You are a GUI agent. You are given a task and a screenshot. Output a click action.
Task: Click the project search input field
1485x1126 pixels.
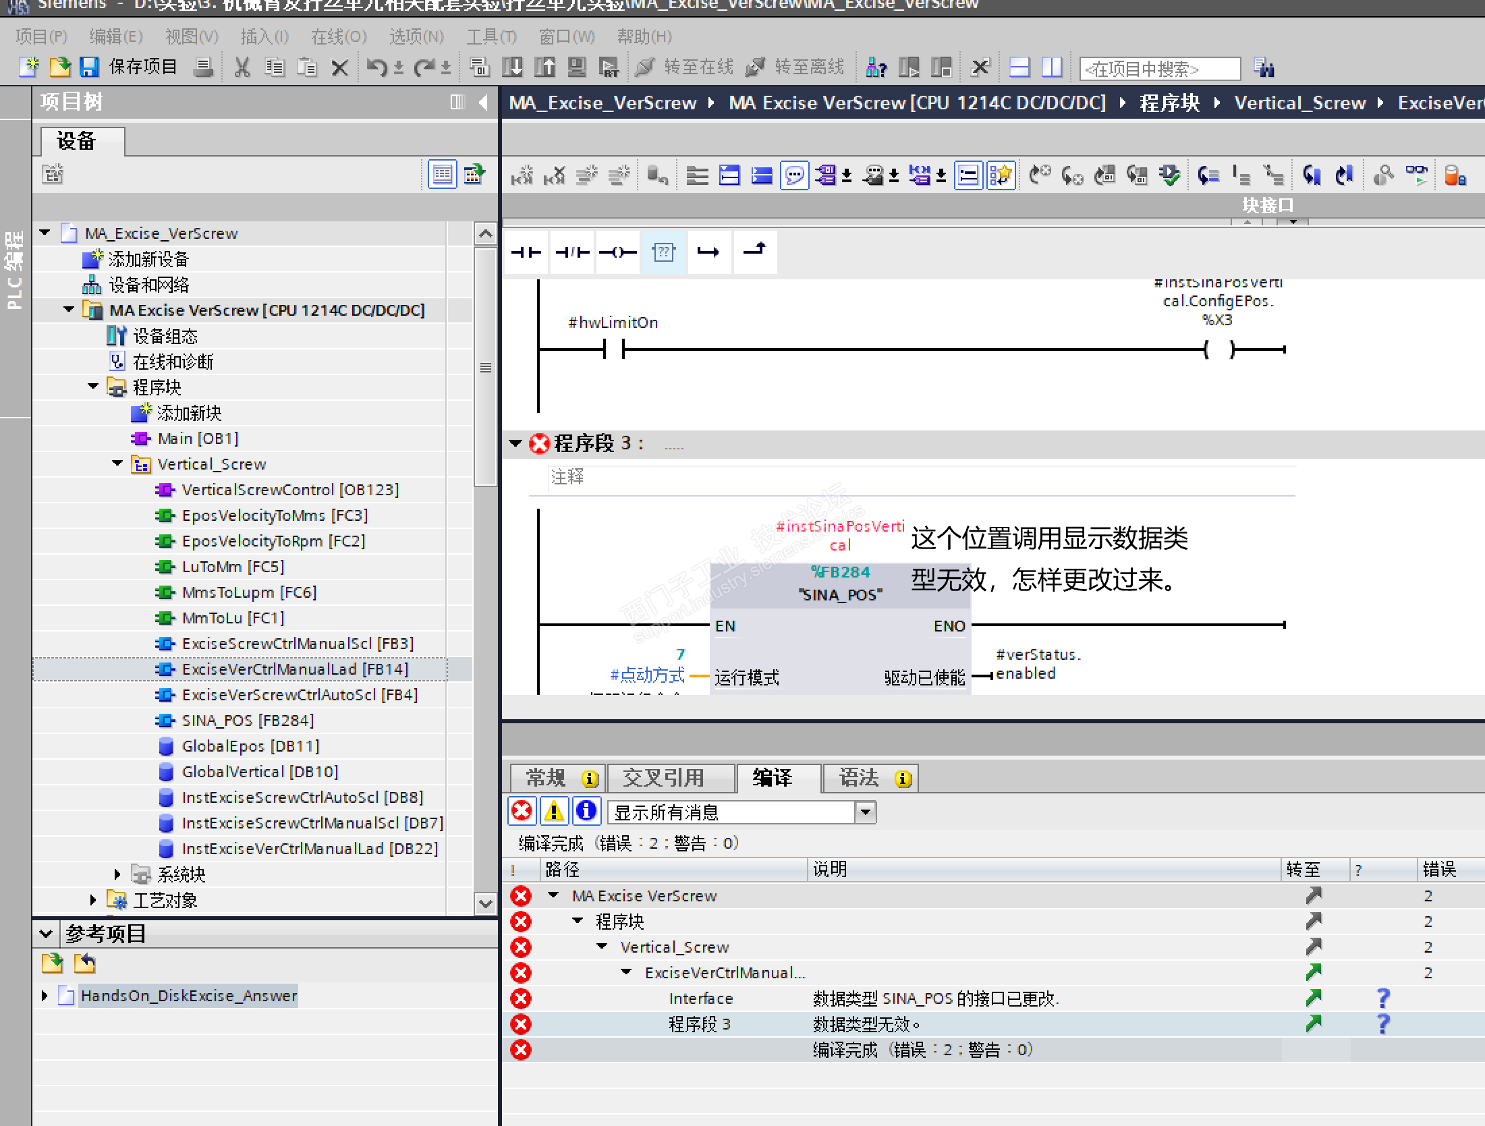(x=1159, y=68)
